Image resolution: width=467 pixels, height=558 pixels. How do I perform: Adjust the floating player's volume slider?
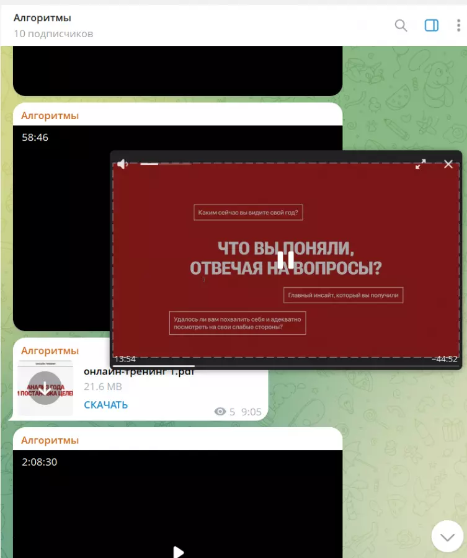164,164
